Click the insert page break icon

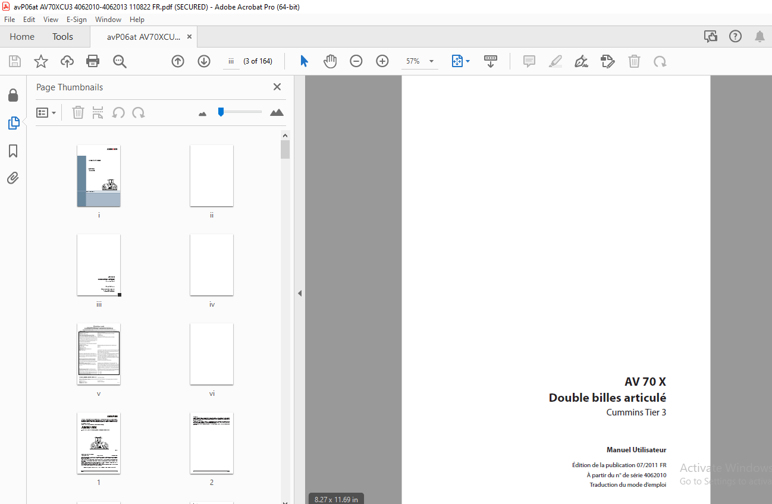98,112
